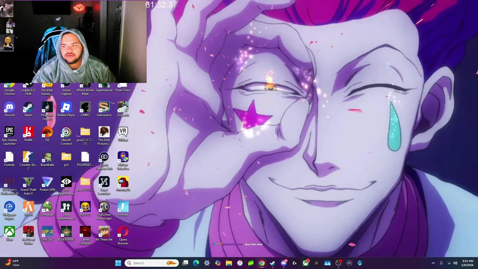Launch Red Dead Online shortcut
This screenshot has width=478, height=269.
28,236
